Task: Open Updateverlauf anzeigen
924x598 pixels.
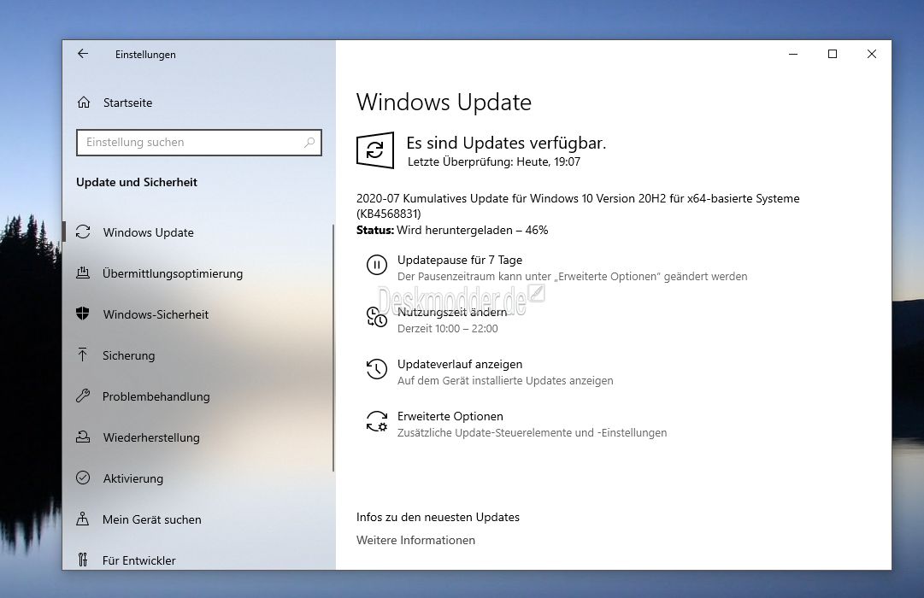Action: [x=460, y=364]
